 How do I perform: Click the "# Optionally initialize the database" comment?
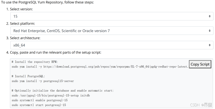point(62,91)
